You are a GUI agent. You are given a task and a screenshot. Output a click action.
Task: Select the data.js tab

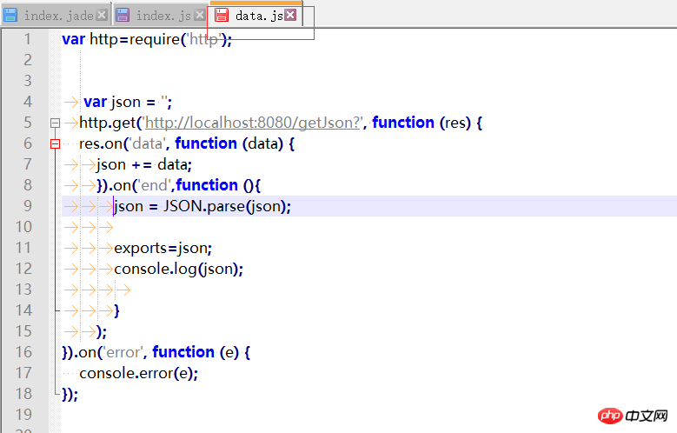[256, 15]
